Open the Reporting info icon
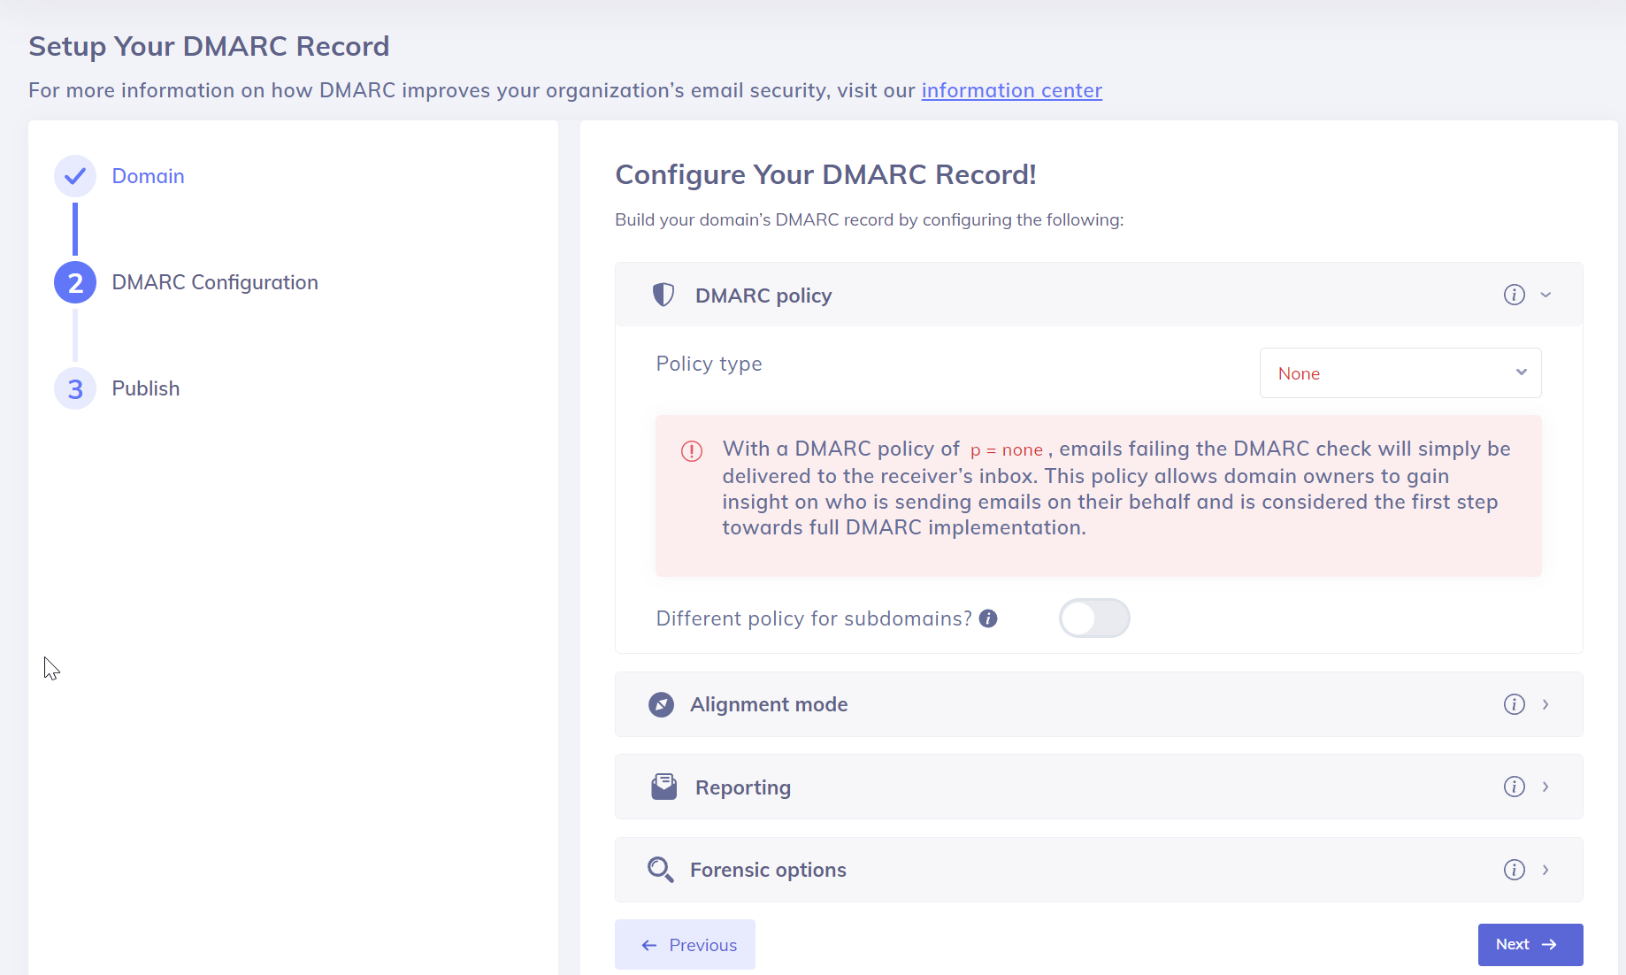 point(1514,787)
